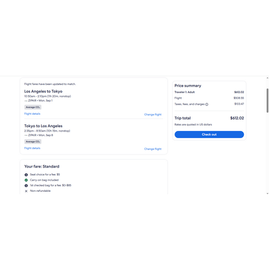The image size is (269, 269).
Task: Click the dollar icon next to Seat choice fee
Action: [x=26, y=175]
